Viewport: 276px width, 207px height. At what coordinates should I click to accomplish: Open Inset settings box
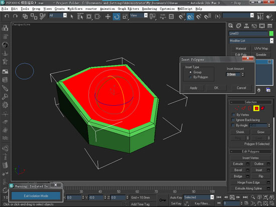(268, 170)
